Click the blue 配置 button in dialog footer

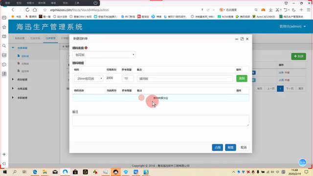pos(230,148)
